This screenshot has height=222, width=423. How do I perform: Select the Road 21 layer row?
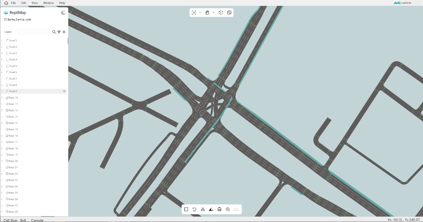(x=34, y=167)
